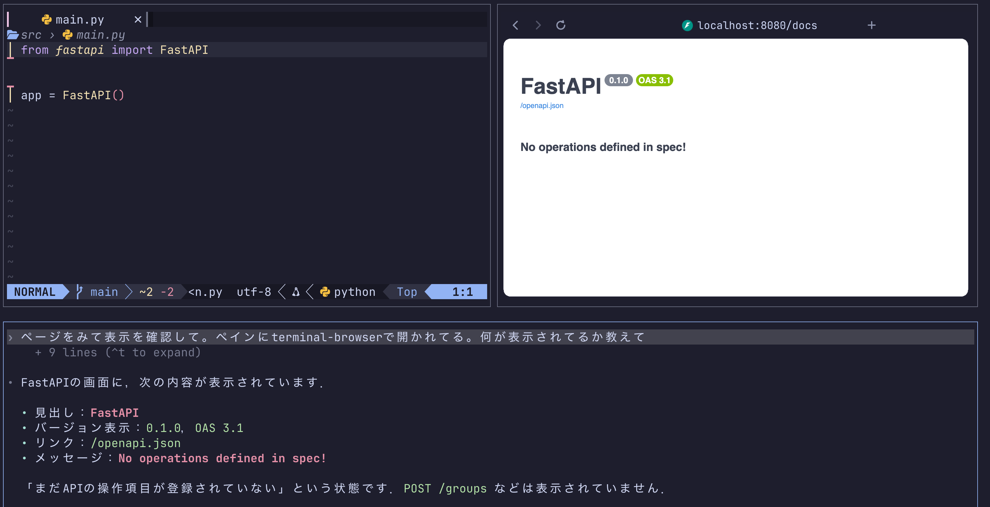The image size is (990, 507).
Task: Select the main.py tab label
Action: click(x=80, y=20)
